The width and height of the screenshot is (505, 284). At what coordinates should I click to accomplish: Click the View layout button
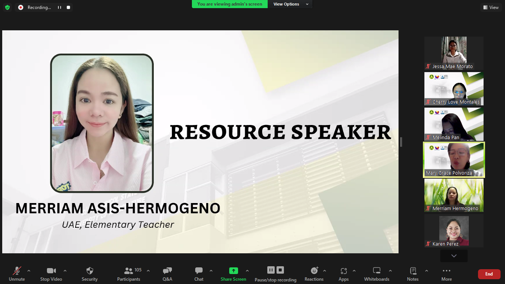(491, 7)
